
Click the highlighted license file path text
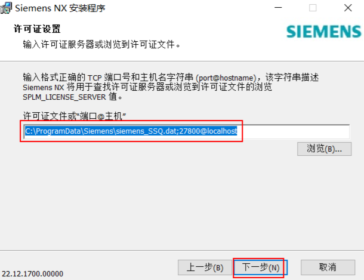tap(131, 131)
